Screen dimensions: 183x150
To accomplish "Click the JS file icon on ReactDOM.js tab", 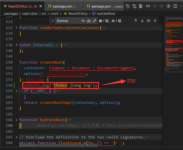I will (5, 6).
